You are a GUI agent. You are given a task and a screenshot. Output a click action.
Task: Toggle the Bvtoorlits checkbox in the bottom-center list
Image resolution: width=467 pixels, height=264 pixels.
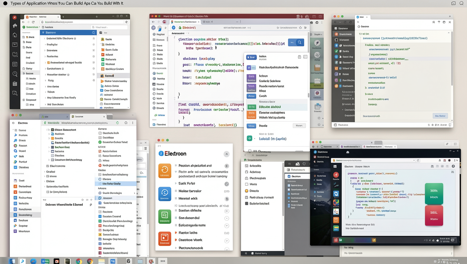point(247,166)
